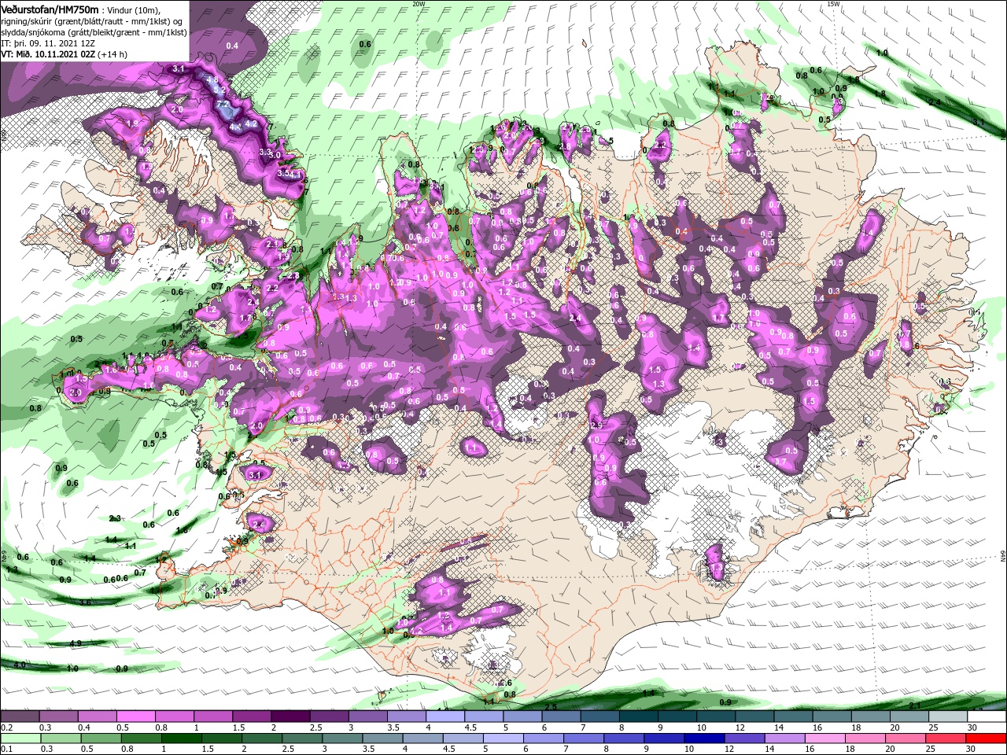Screen dimensions: 1007x755
Task: Click the bright pink swatch after 0.5 in the snow legend
Action: click(135, 716)
